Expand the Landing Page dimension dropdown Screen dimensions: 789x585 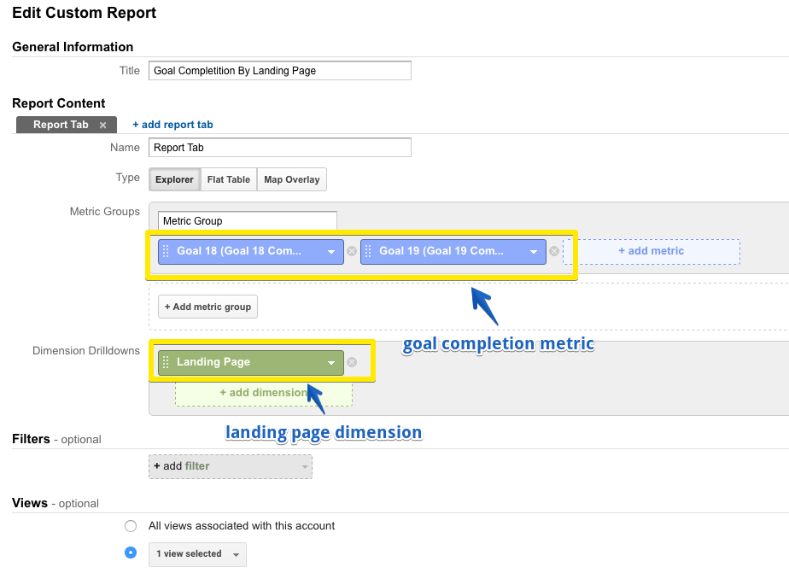coord(333,361)
